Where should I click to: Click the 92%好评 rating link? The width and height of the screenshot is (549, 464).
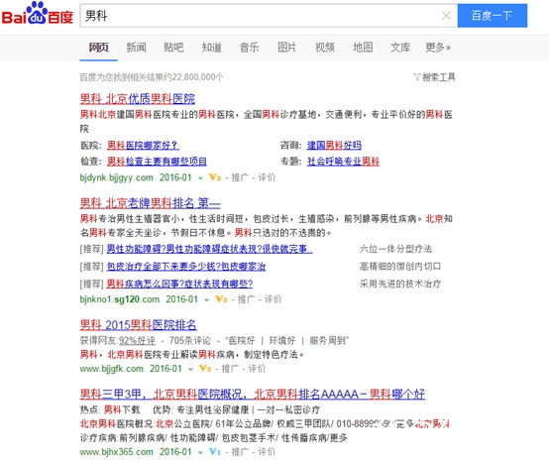pos(137,340)
